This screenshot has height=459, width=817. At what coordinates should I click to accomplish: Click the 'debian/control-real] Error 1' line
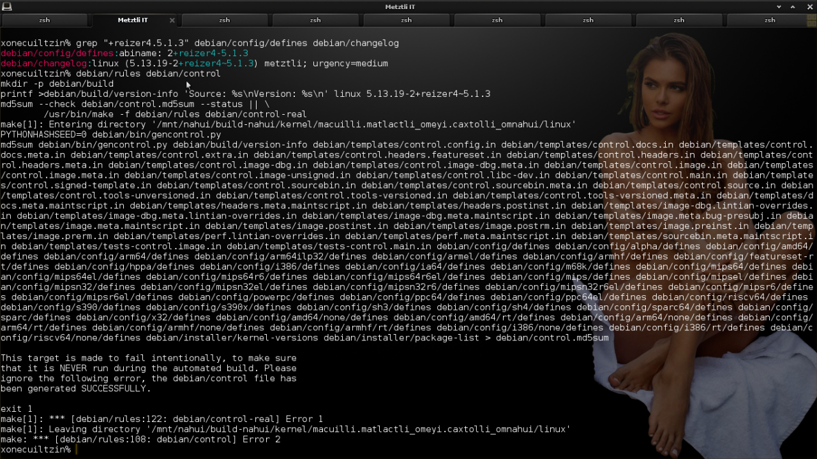(162, 419)
